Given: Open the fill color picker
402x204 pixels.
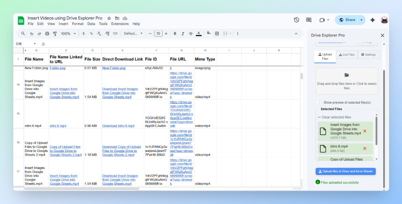Looking at the screenshot, I should tap(209, 34).
